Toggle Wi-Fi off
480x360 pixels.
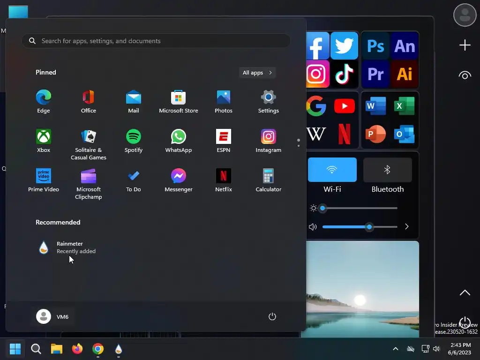coord(332,170)
